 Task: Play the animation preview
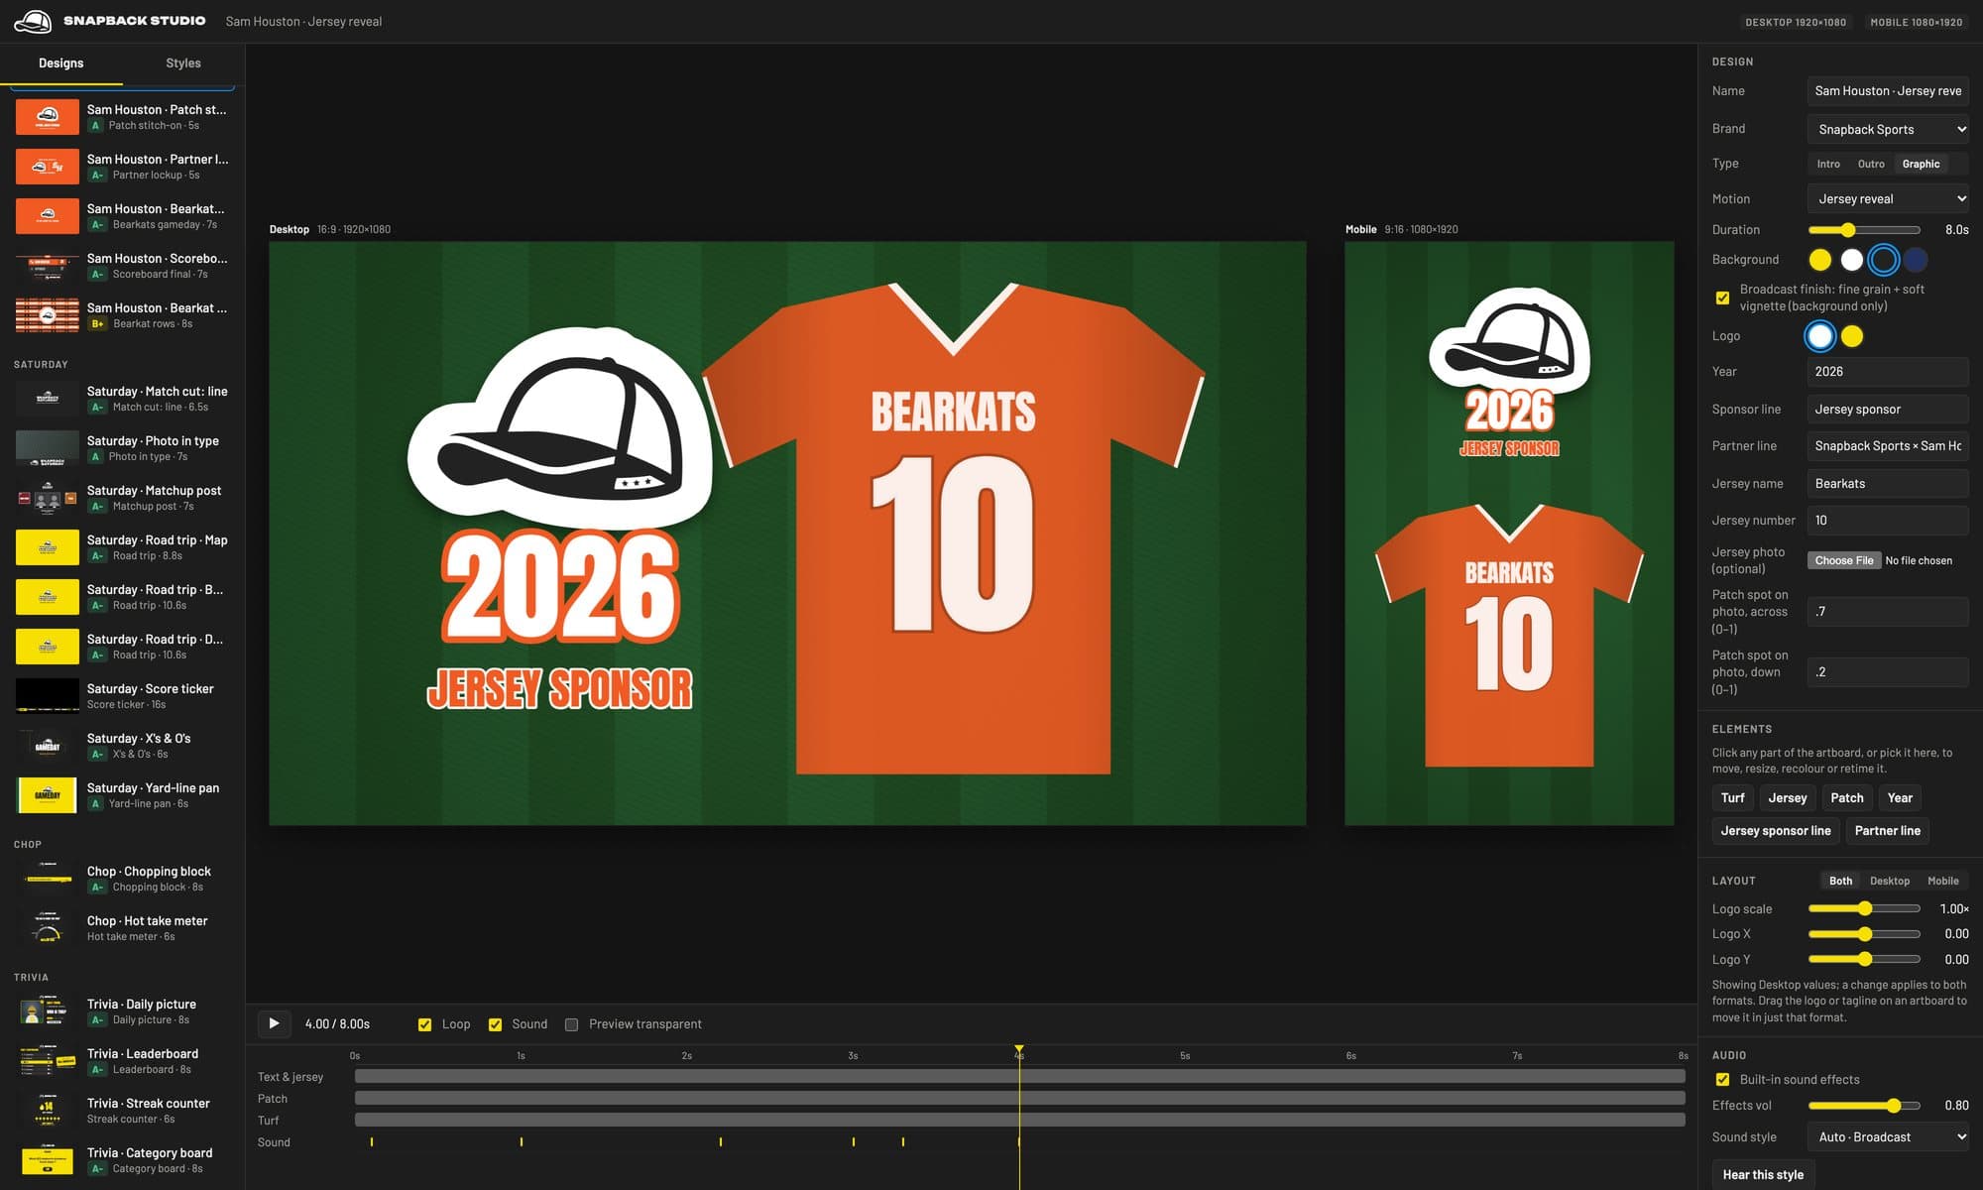click(274, 1023)
